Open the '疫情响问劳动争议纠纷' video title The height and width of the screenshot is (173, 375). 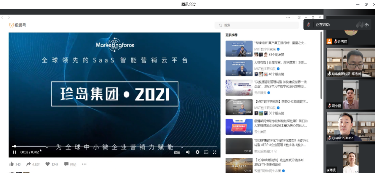point(281,123)
